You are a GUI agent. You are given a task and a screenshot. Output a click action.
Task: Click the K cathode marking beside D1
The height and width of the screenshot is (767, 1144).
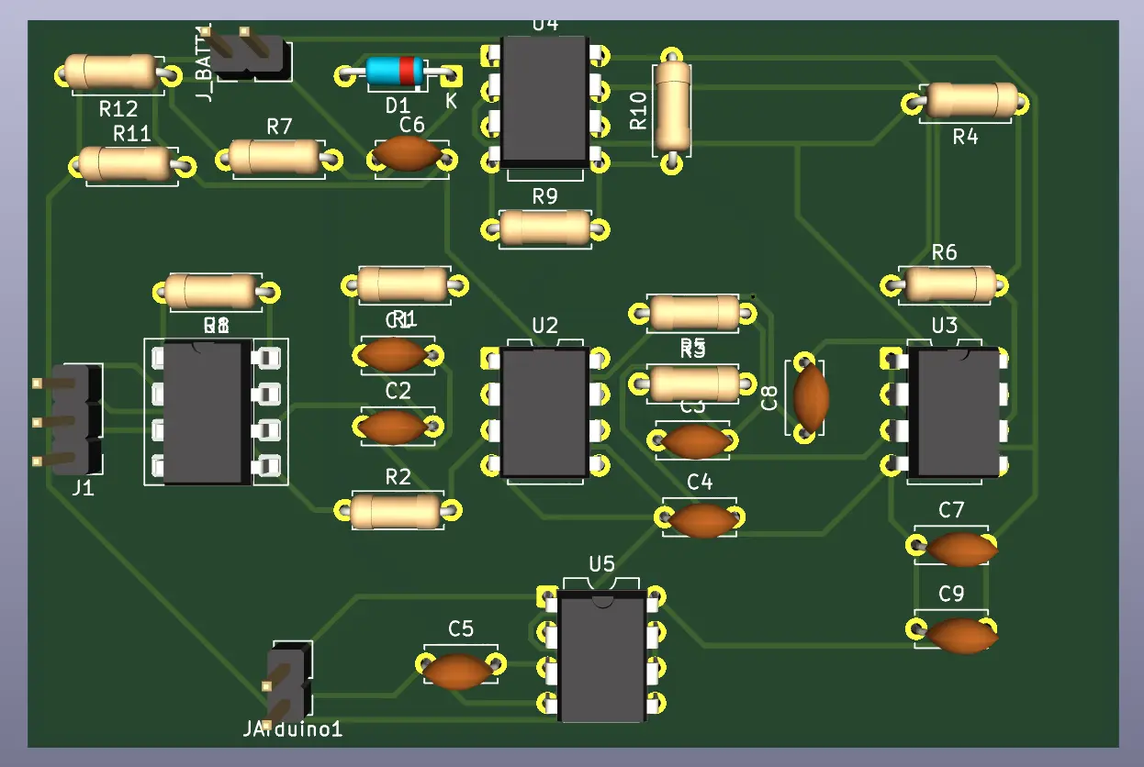[x=451, y=101]
